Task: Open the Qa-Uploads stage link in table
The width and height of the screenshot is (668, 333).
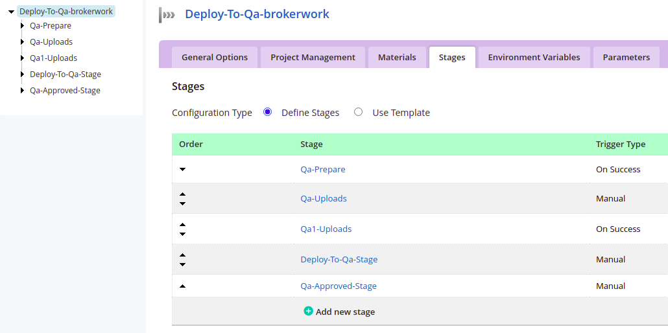Action: click(x=324, y=198)
